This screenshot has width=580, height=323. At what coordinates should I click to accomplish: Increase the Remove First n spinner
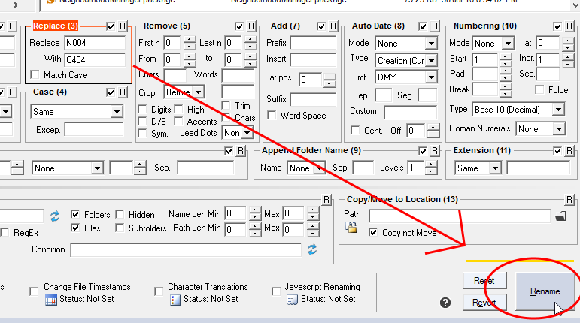(x=190, y=40)
